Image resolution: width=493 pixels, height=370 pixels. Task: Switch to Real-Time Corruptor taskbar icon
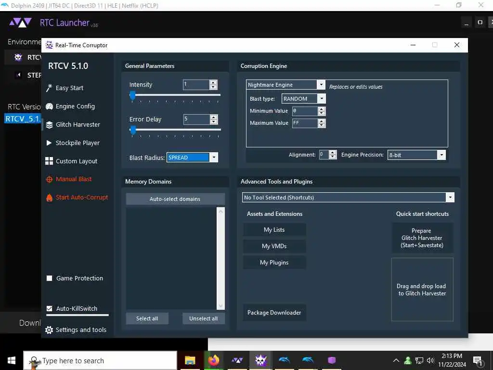(x=260, y=360)
